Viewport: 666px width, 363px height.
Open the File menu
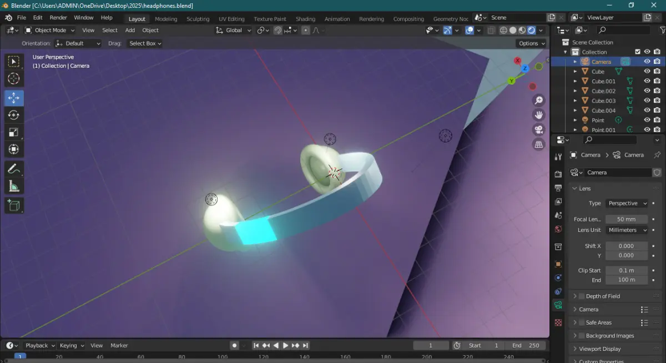coord(22,18)
